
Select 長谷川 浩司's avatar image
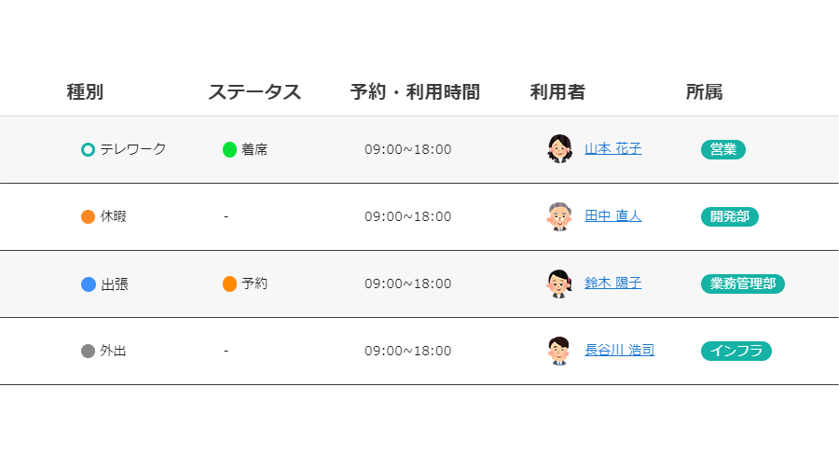tap(559, 351)
